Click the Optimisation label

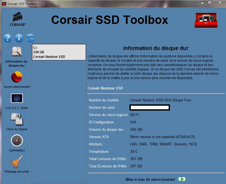[x=17, y=150]
